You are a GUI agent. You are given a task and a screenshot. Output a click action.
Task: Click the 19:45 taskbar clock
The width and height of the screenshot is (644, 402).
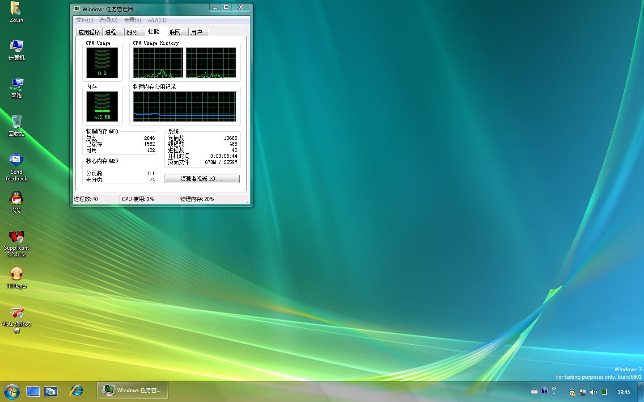click(623, 392)
